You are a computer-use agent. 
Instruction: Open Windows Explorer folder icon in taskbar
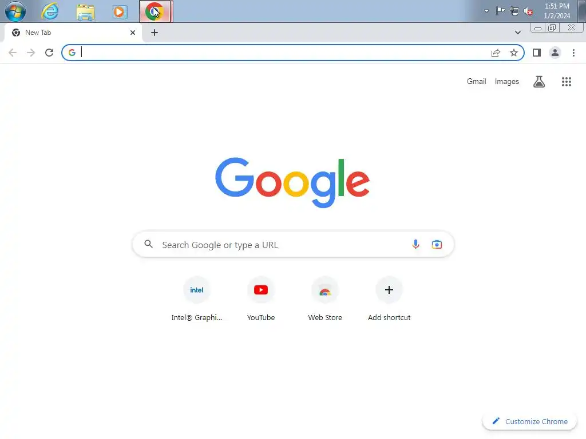(x=85, y=12)
